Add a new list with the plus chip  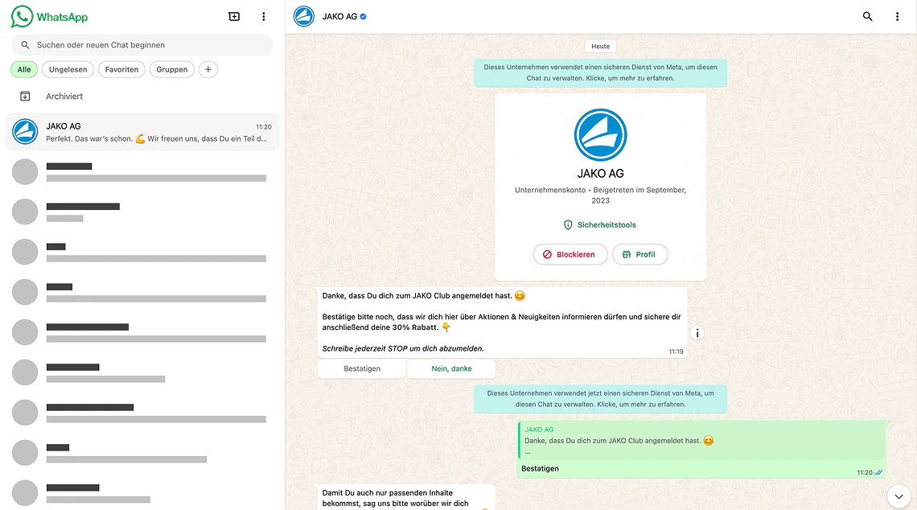208,70
